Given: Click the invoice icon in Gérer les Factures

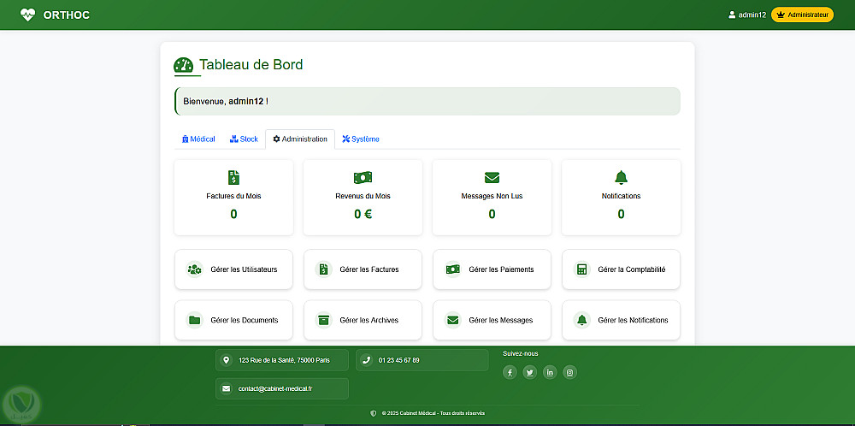Looking at the screenshot, I should click(323, 269).
